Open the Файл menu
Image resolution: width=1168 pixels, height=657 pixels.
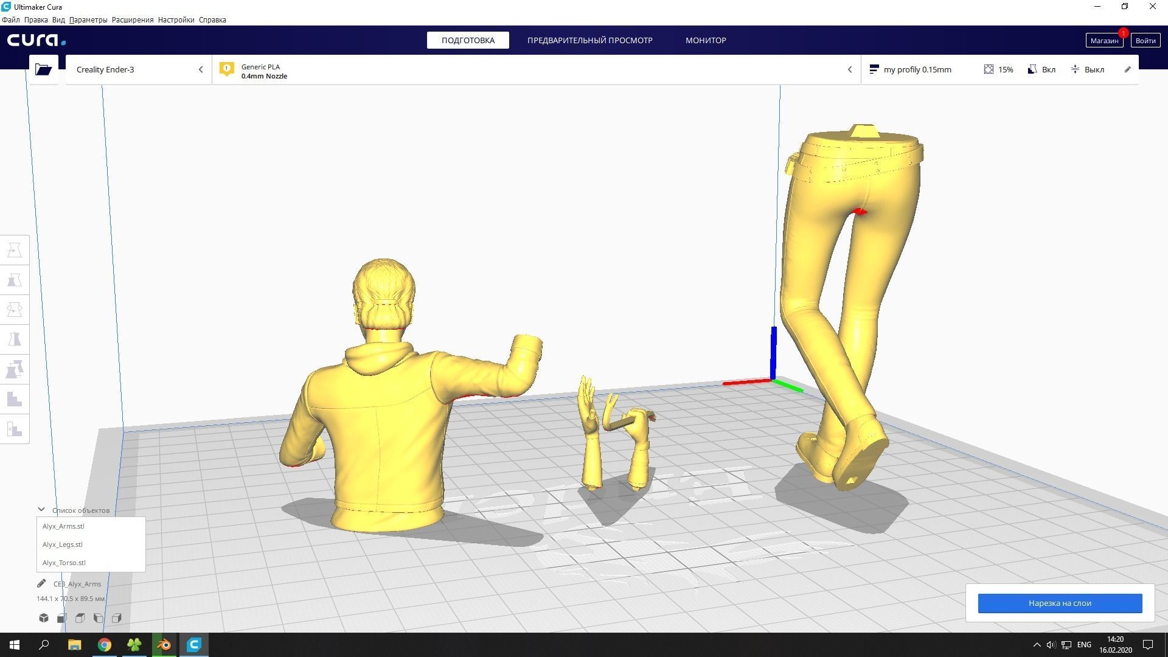11,20
